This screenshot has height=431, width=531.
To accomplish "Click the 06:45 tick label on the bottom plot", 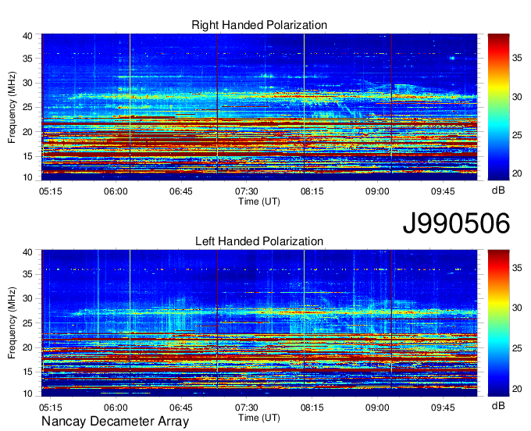I will click(181, 408).
